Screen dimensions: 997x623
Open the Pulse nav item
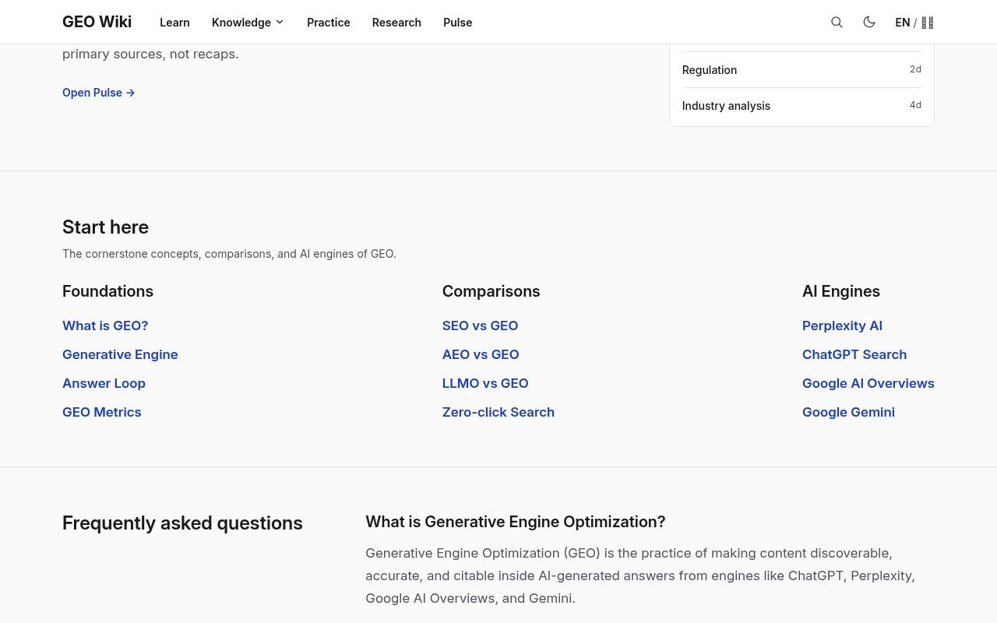coord(457,23)
